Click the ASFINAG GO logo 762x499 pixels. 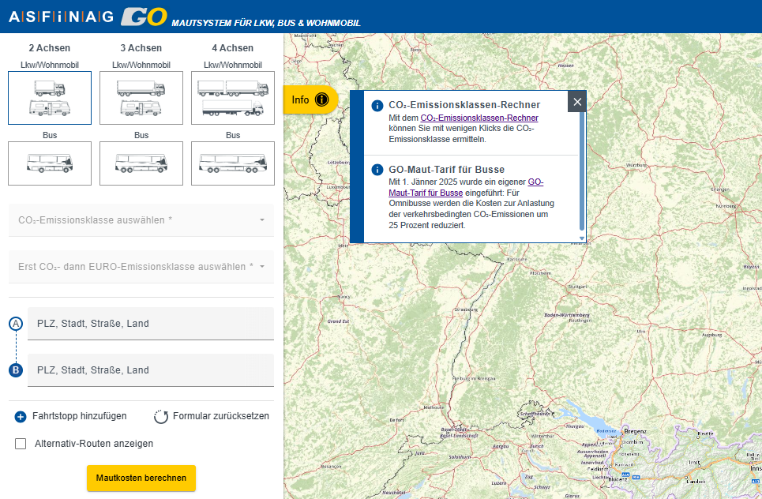(88, 16)
